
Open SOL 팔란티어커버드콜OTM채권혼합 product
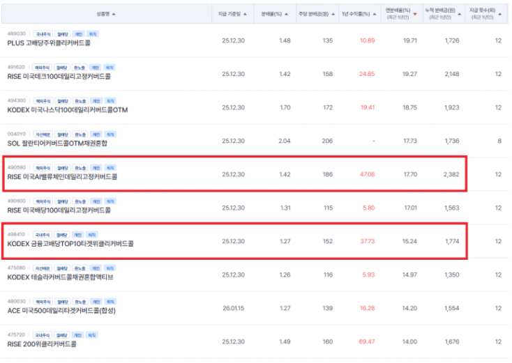57,144
